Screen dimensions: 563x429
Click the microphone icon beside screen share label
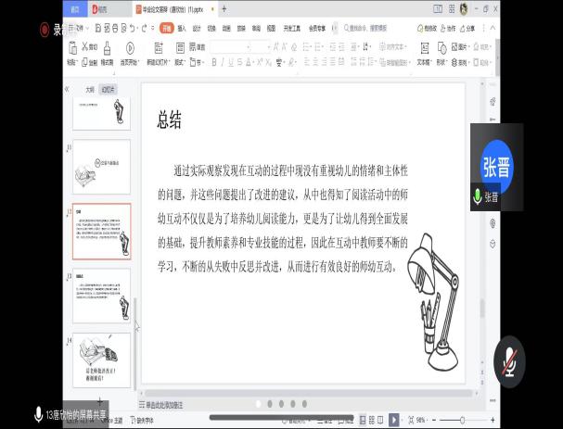[x=38, y=415]
